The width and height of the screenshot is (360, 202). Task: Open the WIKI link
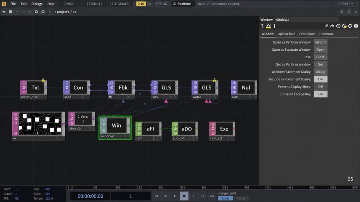pos(69,4)
